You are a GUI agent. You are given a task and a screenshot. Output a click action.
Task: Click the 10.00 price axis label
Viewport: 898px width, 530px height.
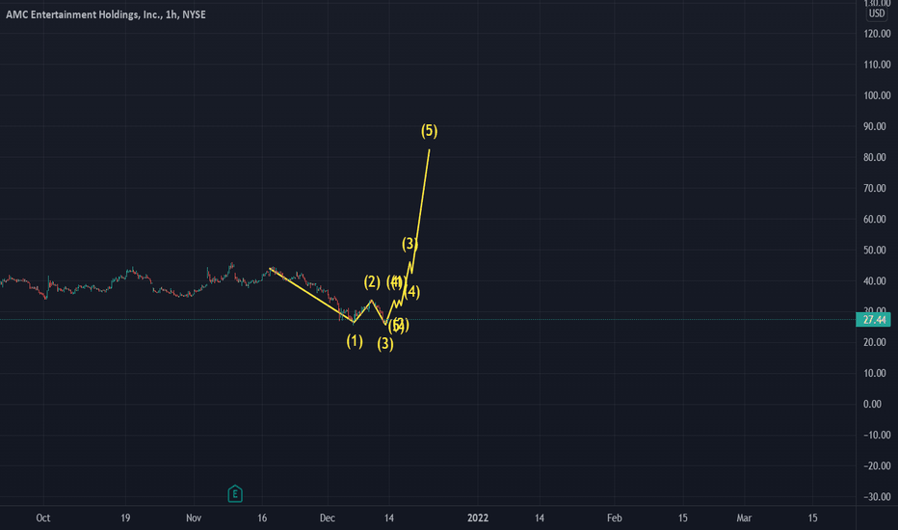point(875,374)
